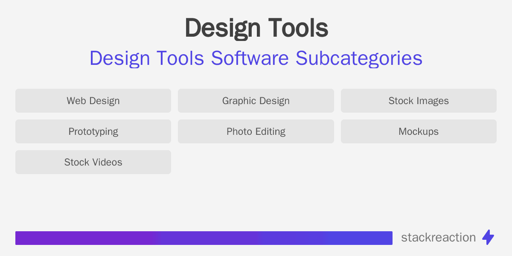The image size is (512, 256).
Task: Click the Photo Editing center tile
Action: (256, 131)
